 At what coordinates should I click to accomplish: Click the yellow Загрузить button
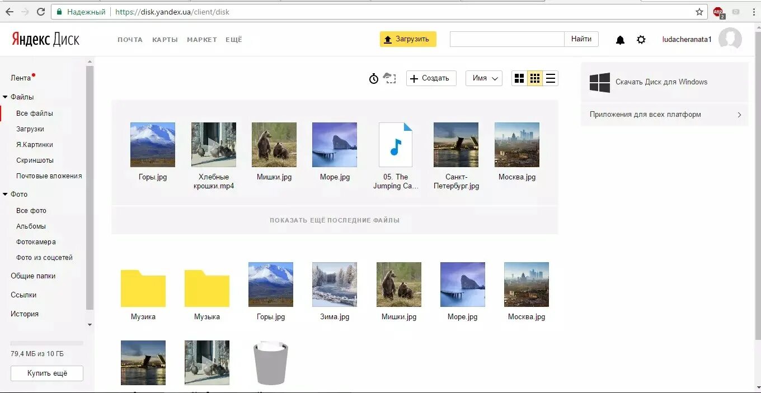pyautogui.click(x=408, y=39)
